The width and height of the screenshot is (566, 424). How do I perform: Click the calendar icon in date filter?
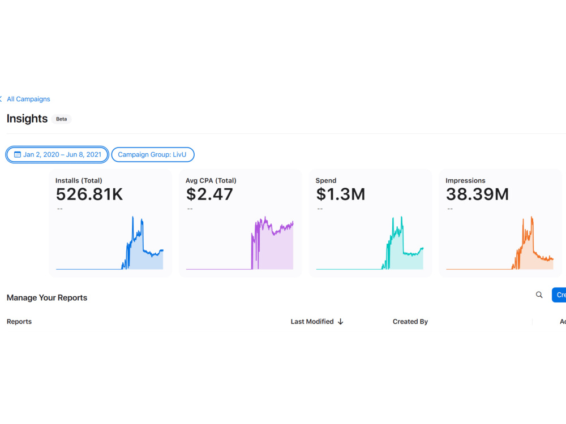click(x=18, y=155)
